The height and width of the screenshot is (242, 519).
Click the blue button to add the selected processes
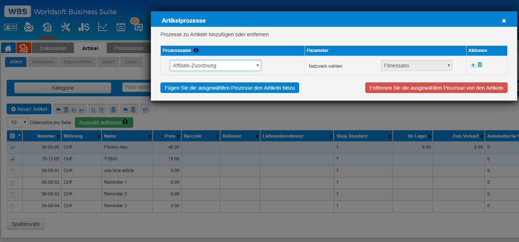click(229, 88)
